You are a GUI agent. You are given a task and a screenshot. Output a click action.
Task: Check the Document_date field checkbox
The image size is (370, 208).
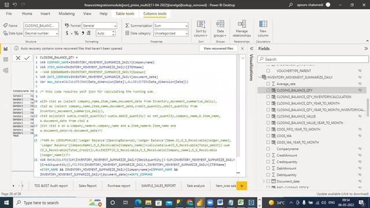268,181
